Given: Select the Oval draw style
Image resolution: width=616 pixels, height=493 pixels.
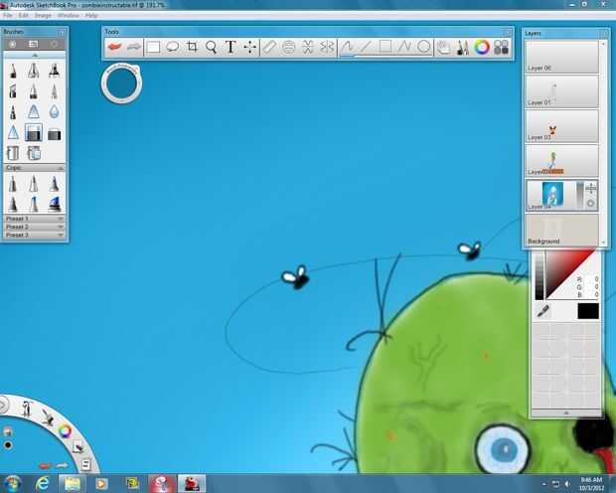Looking at the screenshot, I should pos(423,47).
